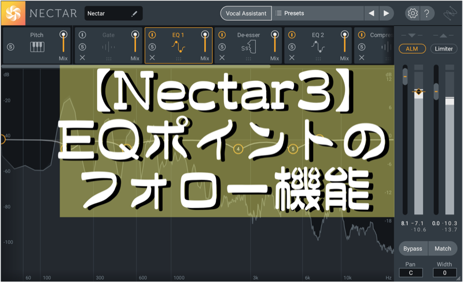This screenshot has height=282, width=463.
Task: Click the input gain down triangle
Action: (412, 35)
